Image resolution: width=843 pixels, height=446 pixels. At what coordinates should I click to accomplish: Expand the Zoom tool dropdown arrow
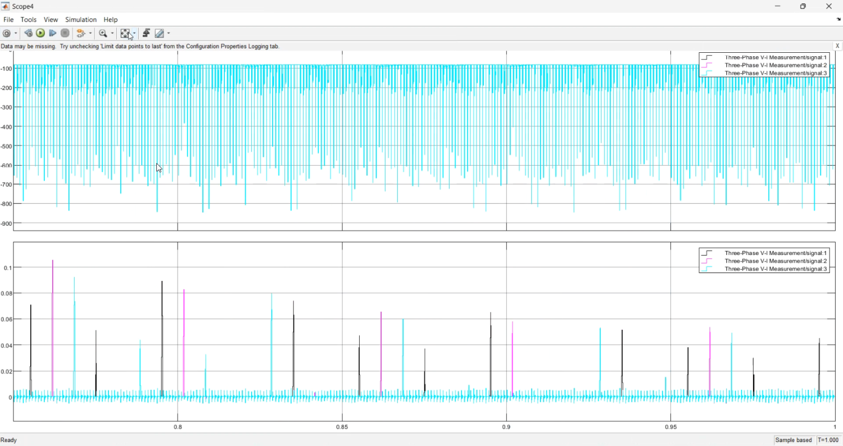[112, 34]
